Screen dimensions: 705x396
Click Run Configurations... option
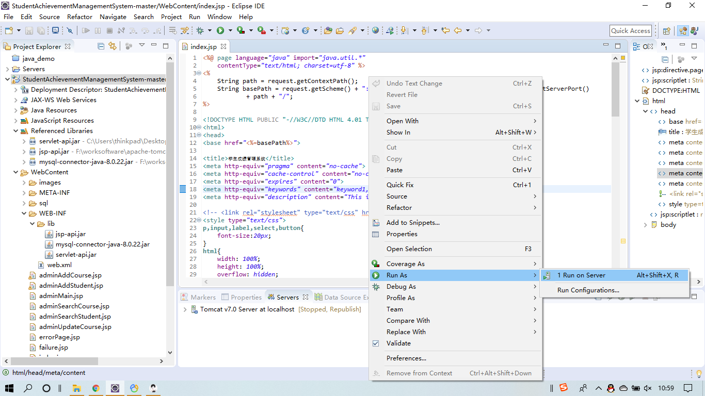point(588,290)
